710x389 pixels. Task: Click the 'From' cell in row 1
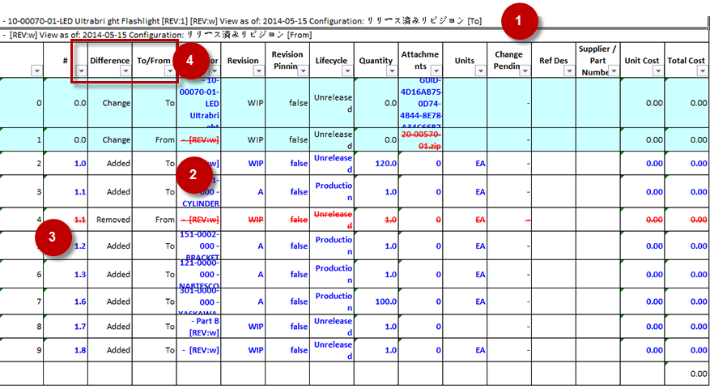point(155,139)
